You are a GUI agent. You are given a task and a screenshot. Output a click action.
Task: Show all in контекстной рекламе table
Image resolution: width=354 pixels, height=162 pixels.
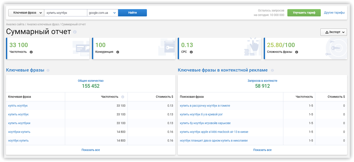[263, 150]
